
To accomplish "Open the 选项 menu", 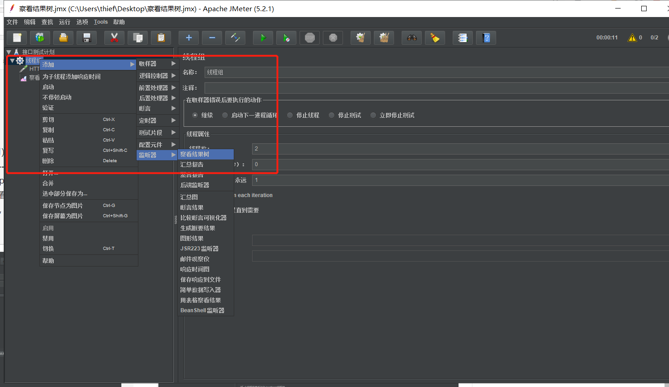I will [82, 22].
